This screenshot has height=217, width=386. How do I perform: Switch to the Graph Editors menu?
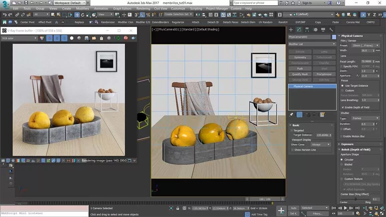pyautogui.click(x=122, y=8)
